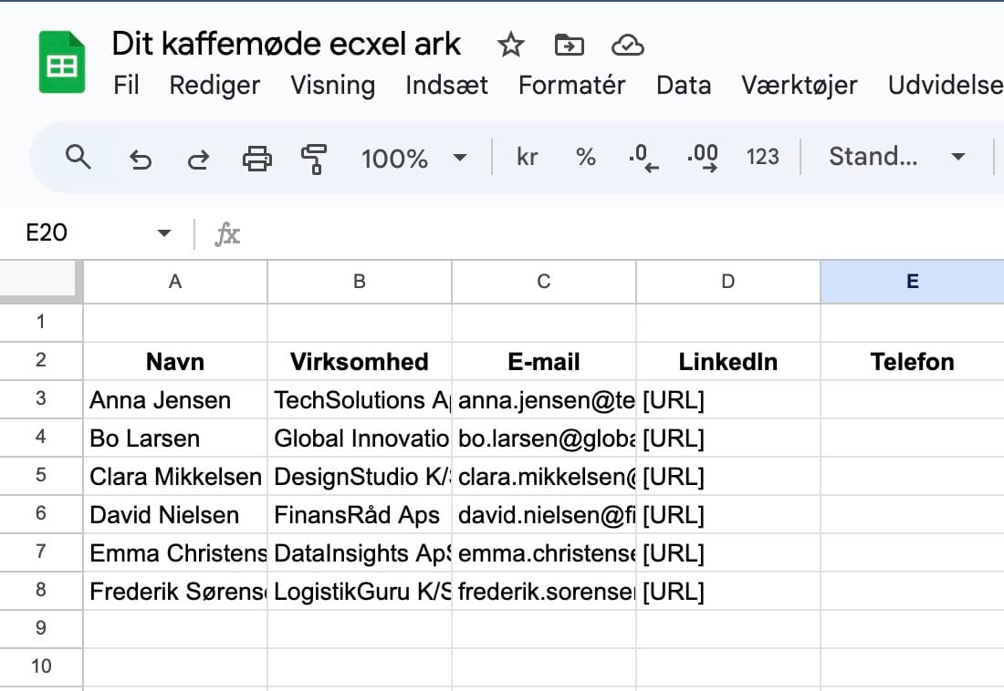Print the spreadsheet with printer icon
This screenshot has width=1004, height=691.
point(256,159)
